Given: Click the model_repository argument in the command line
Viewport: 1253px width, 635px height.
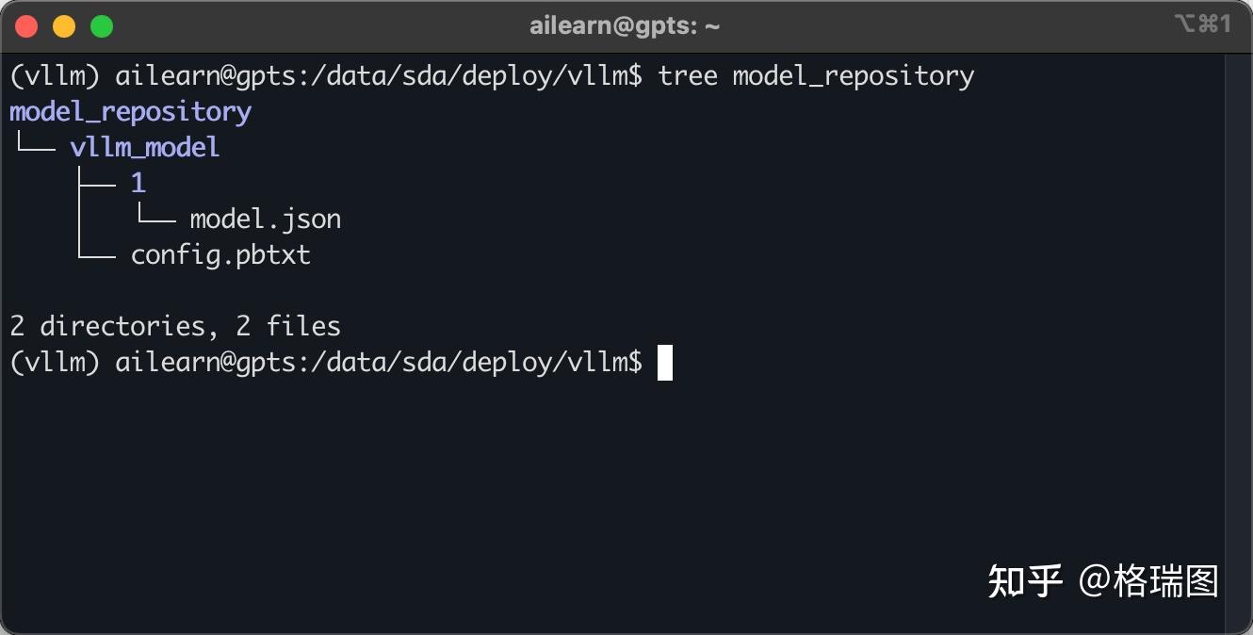Looking at the screenshot, I should point(853,75).
